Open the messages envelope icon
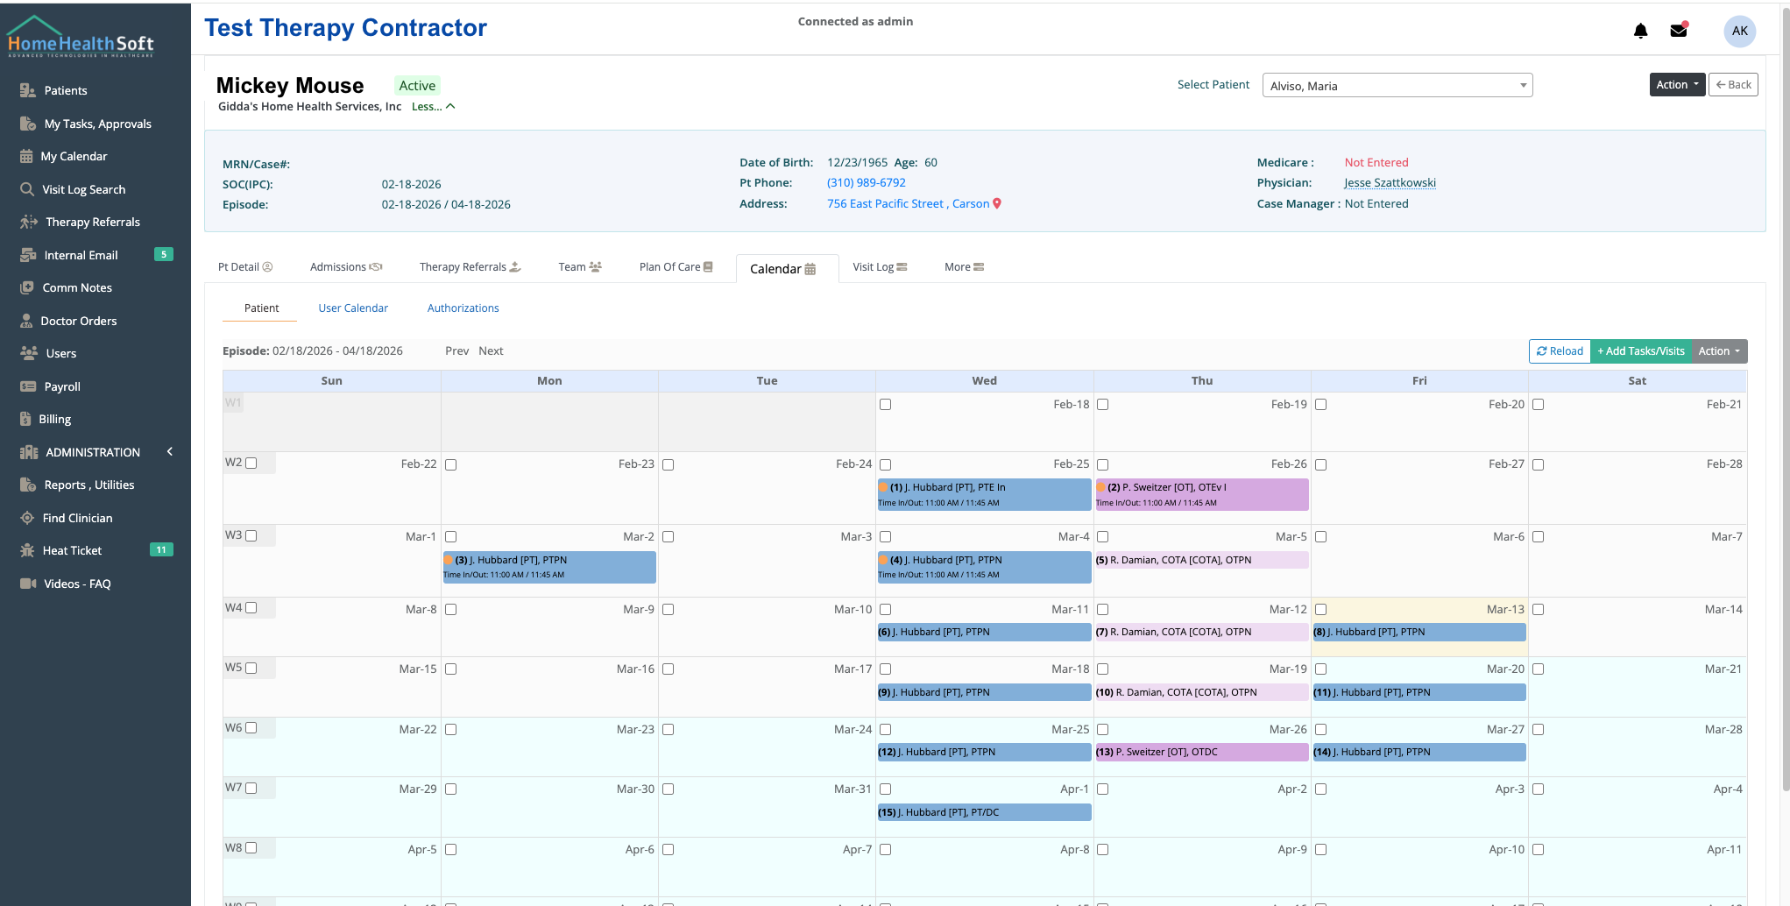Image resolution: width=1790 pixels, height=906 pixels. (1678, 29)
